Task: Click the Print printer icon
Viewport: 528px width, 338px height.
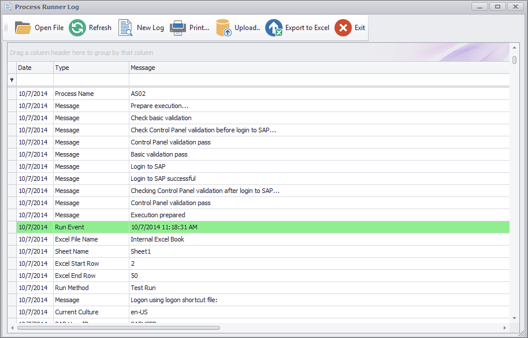Action: tap(178, 28)
